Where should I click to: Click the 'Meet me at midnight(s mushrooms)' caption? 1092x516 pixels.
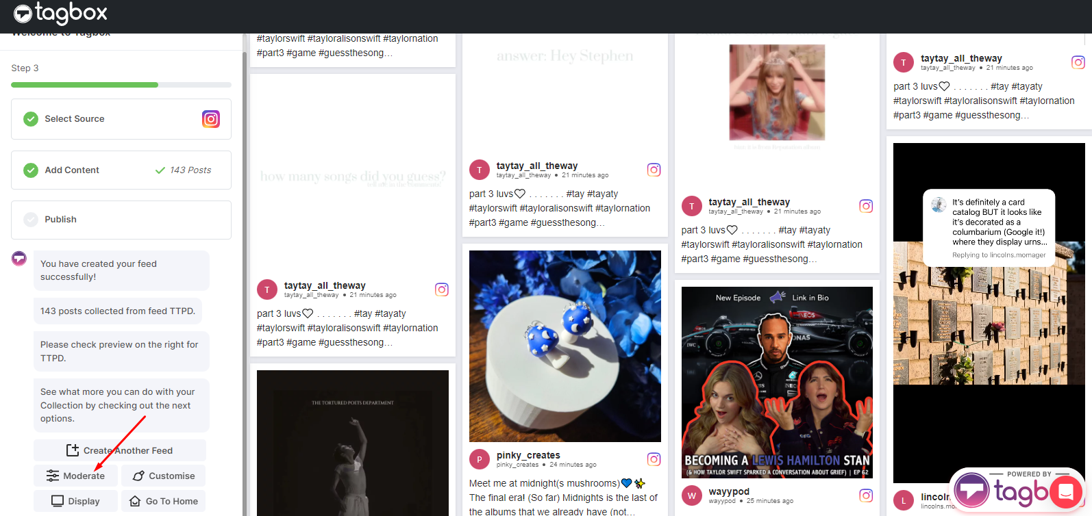(563, 498)
